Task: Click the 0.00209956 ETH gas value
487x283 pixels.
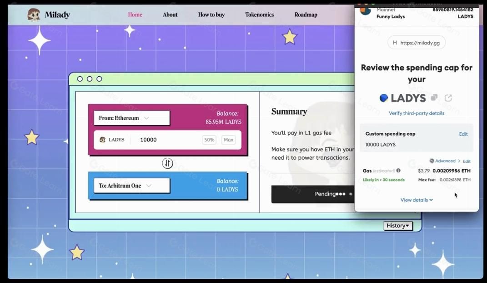Action: point(452,171)
